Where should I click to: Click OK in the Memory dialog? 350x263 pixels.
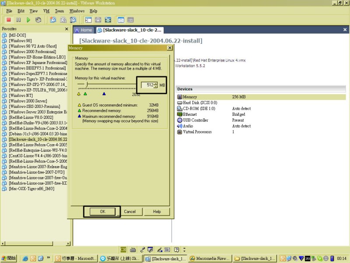[x=102, y=212]
